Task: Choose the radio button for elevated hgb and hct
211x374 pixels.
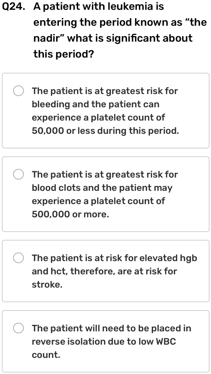Action: coord(18,258)
